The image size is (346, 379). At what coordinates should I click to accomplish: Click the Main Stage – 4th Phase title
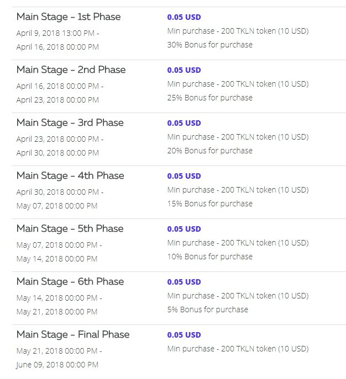[x=70, y=176]
